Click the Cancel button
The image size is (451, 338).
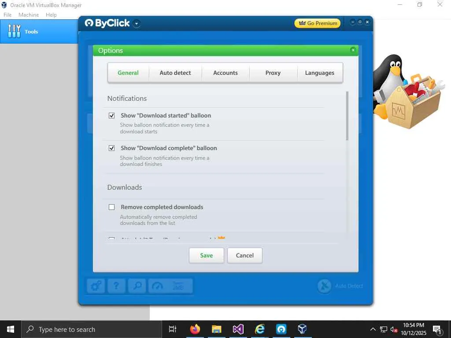(x=245, y=256)
